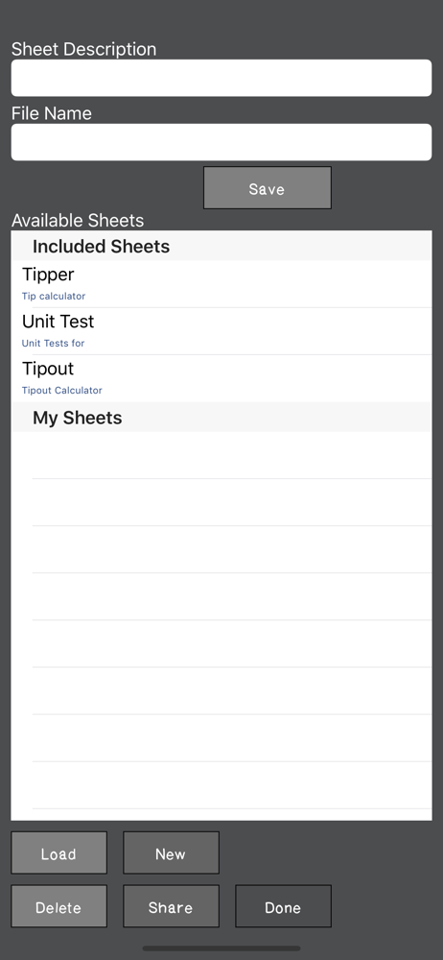The width and height of the screenshot is (443, 960).
Task: Load the selected sheet
Action: 58,852
